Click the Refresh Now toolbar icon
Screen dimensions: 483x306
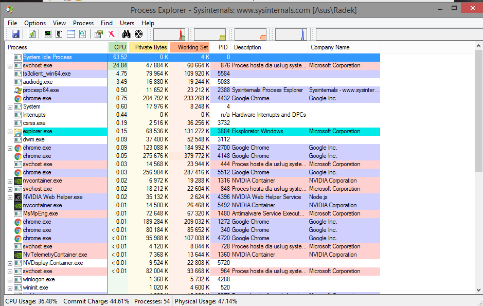click(x=32, y=34)
